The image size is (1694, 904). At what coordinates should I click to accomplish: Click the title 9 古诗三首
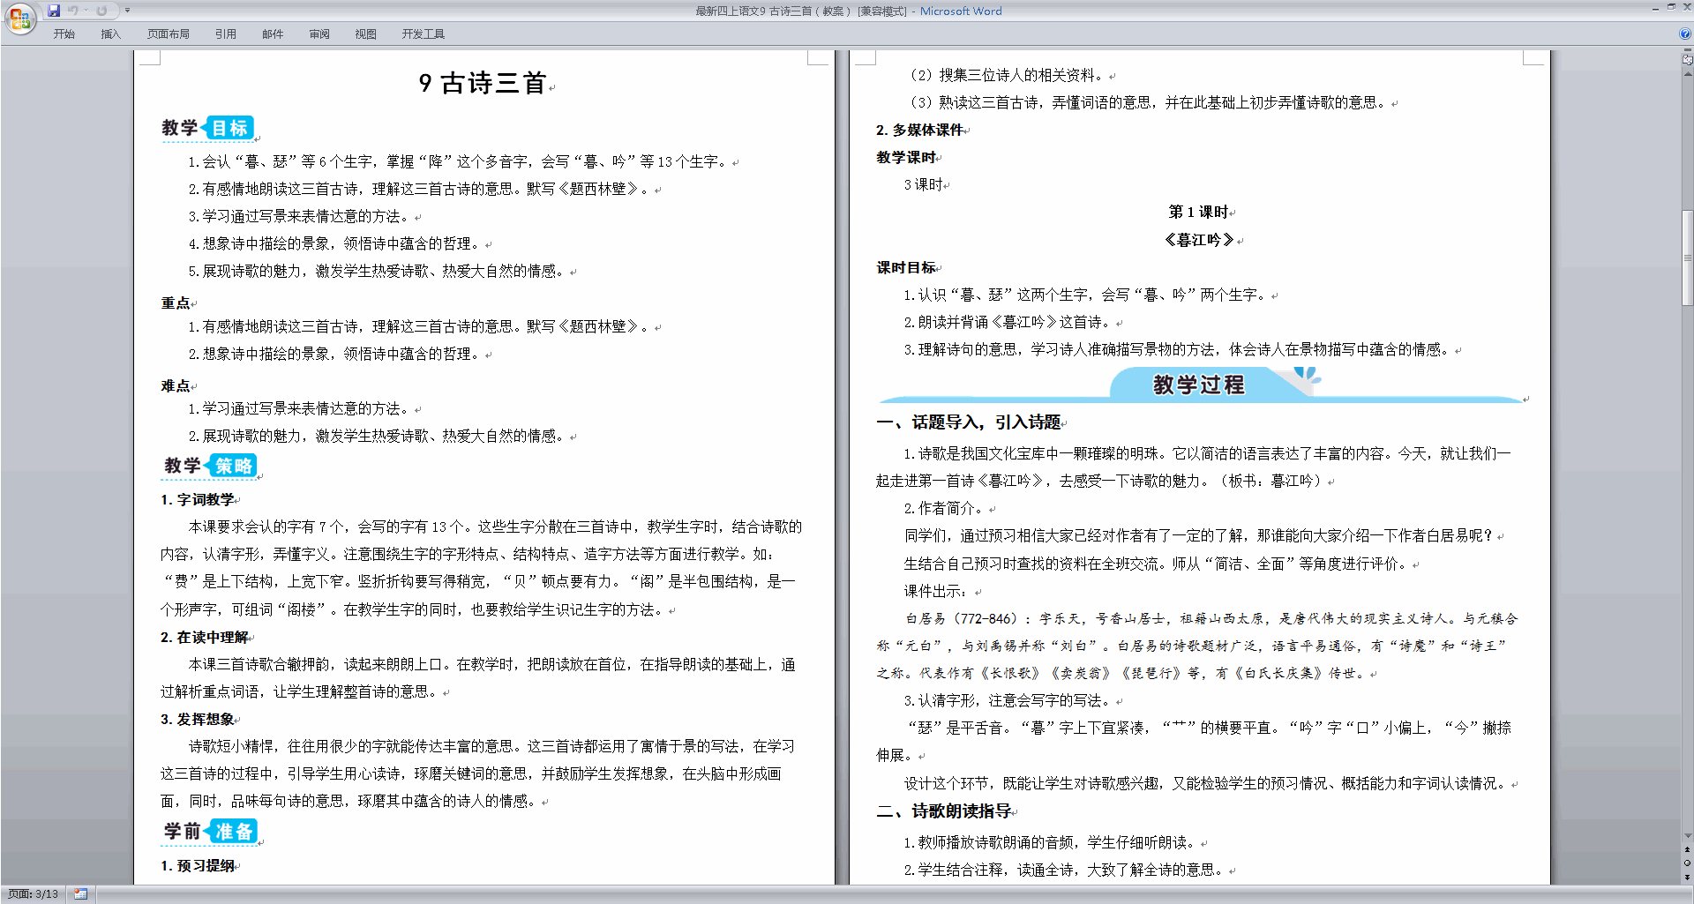(483, 83)
